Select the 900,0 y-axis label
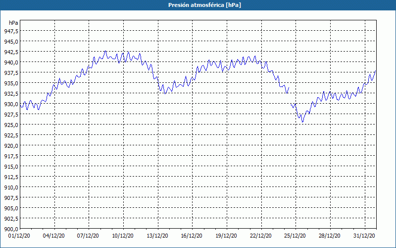Image resolution: width=396 pixels, height=248 pixels. pyautogui.click(x=11, y=229)
